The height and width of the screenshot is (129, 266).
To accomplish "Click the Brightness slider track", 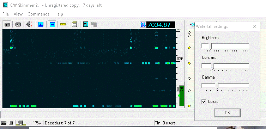I will (x=225, y=46).
